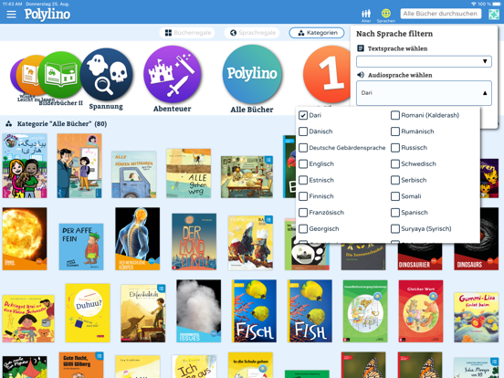
Task: Uncheck the Dari checkbox
Action: click(303, 115)
